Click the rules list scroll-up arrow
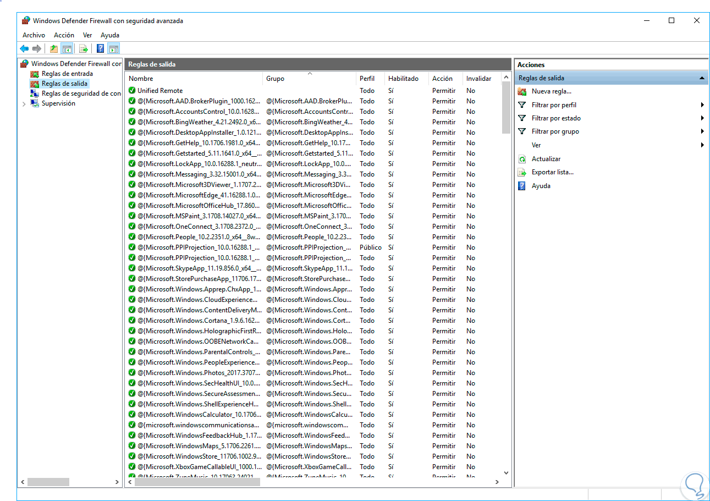 click(507, 78)
